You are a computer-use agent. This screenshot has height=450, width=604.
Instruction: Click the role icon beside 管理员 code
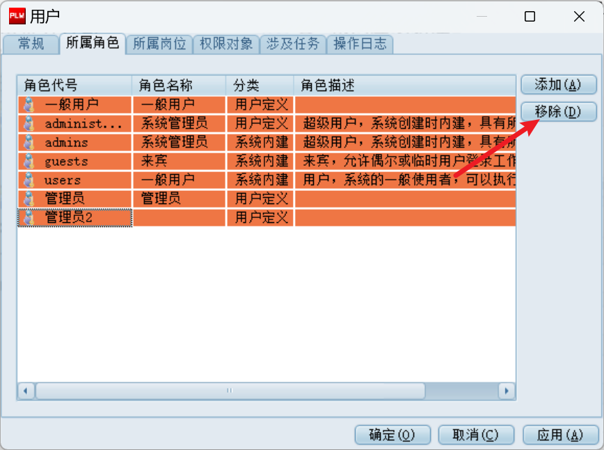[x=29, y=199]
